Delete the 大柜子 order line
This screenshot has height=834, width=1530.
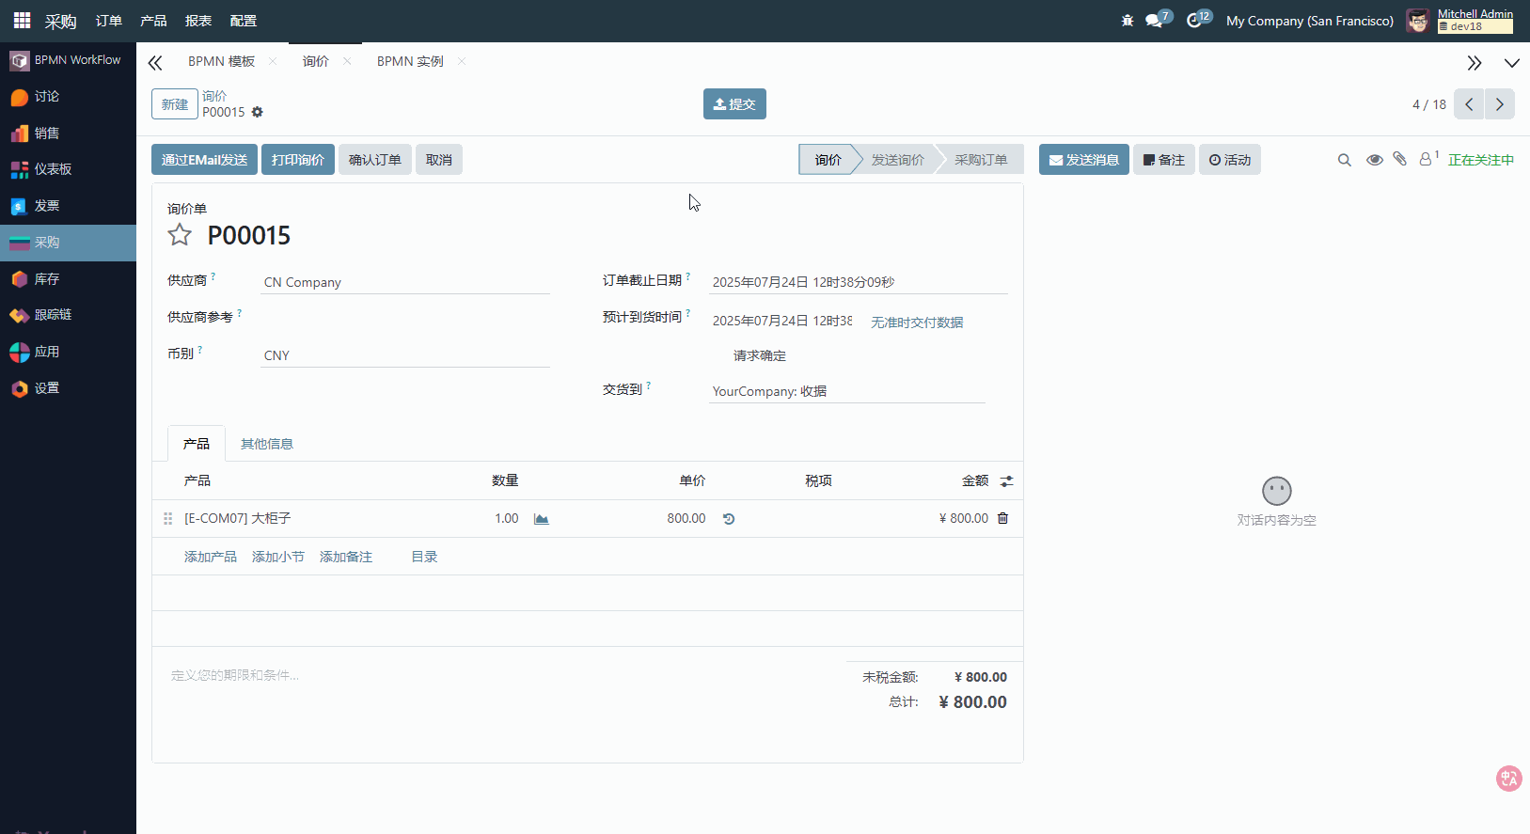point(1002,518)
